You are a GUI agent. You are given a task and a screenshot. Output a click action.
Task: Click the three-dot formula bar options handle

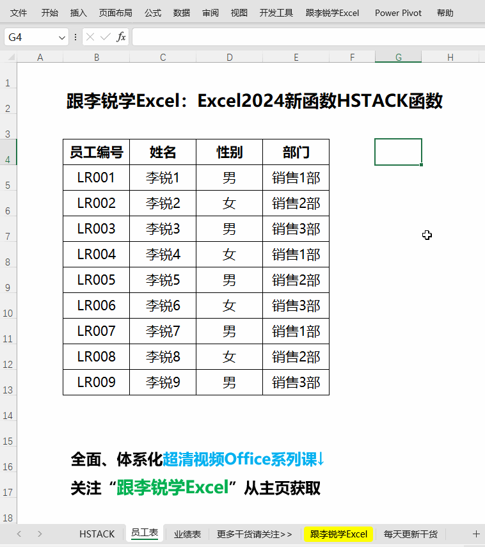click(x=76, y=37)
